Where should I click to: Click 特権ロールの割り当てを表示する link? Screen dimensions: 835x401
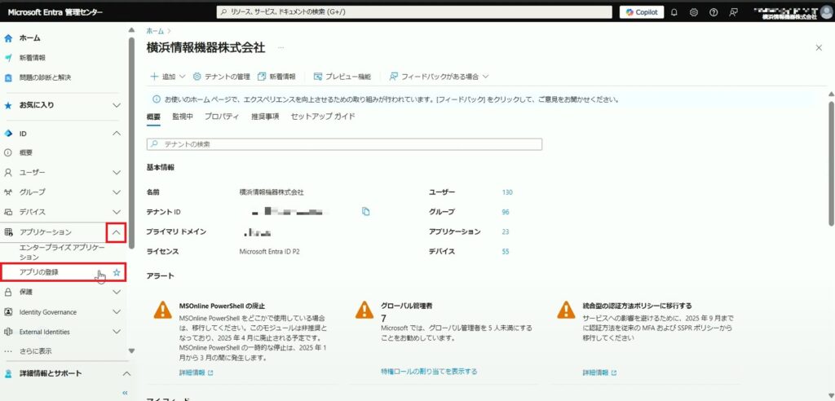tap(429, 371)
